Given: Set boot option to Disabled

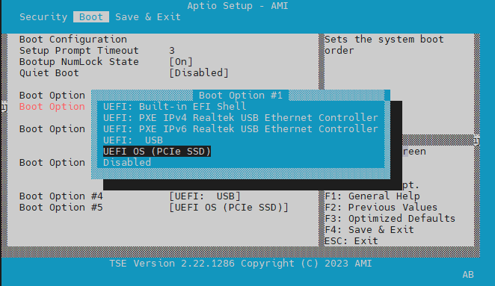Looking at the screenshot, I should point(127,162).
